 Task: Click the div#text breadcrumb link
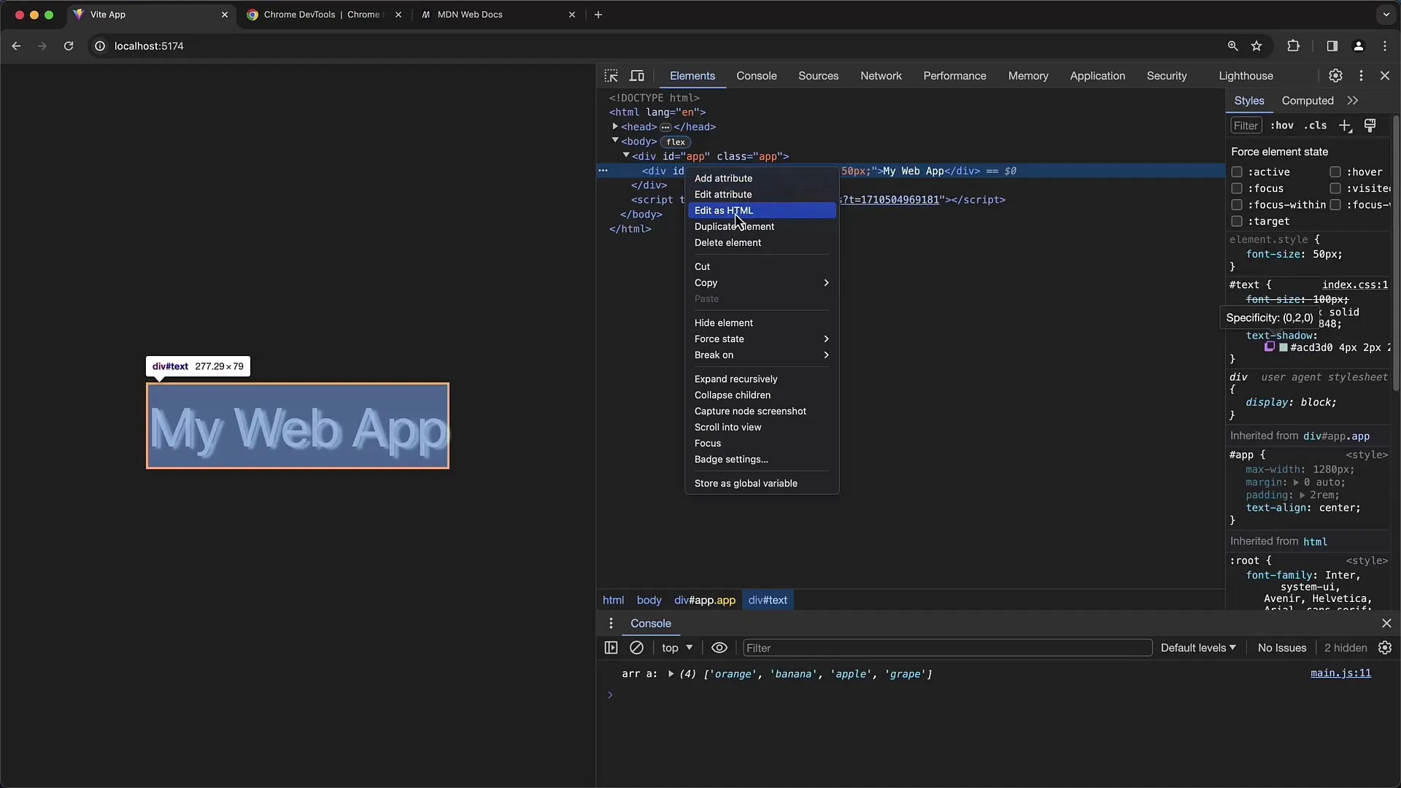click(x=767, y=600)
